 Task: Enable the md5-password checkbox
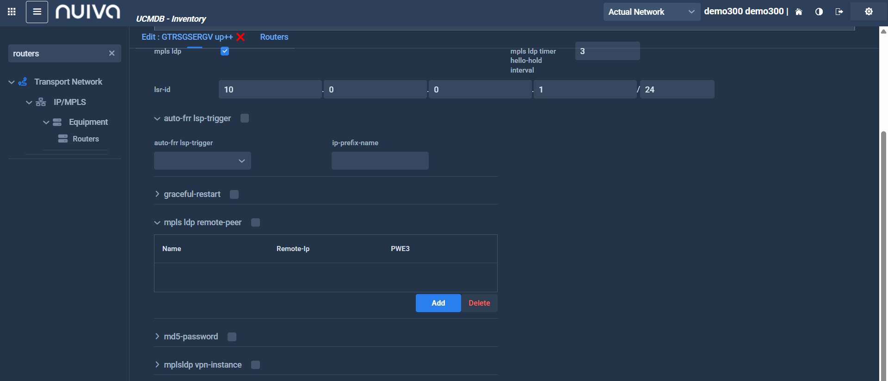point(232,337)
